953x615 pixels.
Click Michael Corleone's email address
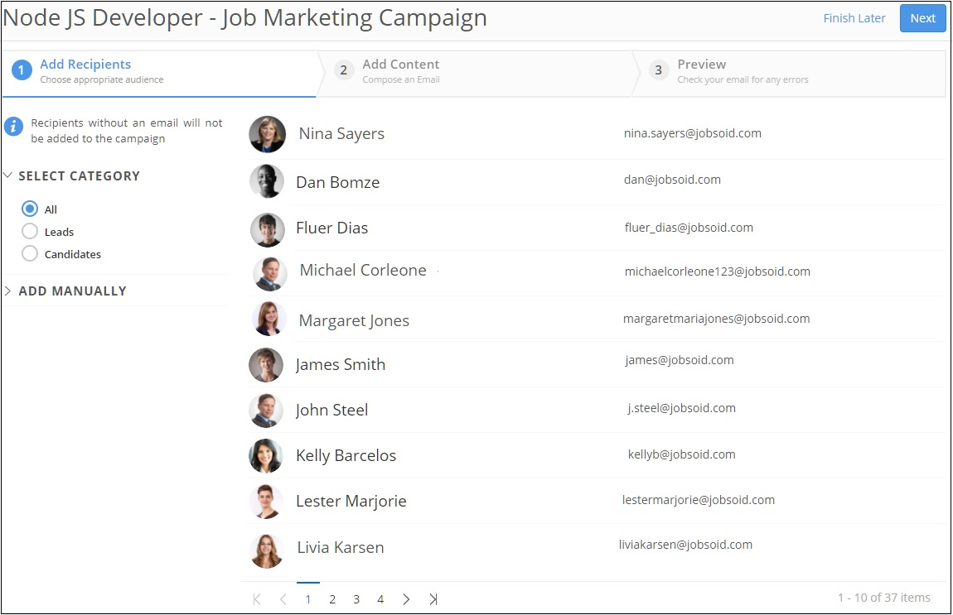pos(718,271)
